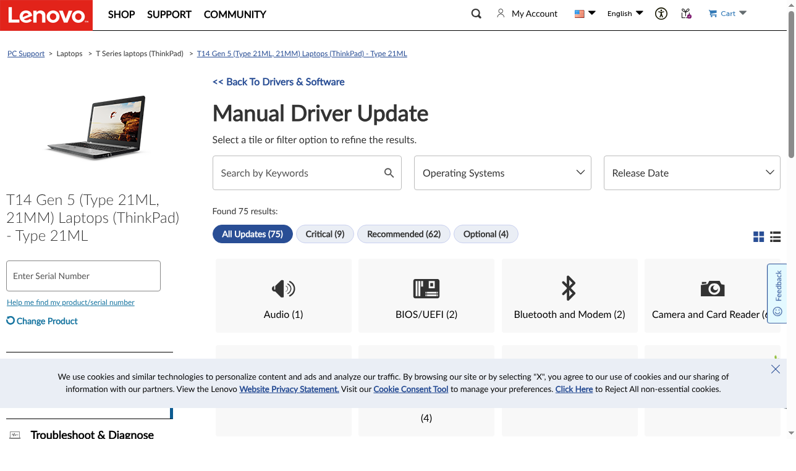Image resolution: width=796 pixels, height=471 pixels.
Task: Click the Troubleshoot & Diagnose heading
Action: click(x=92, y=435)
